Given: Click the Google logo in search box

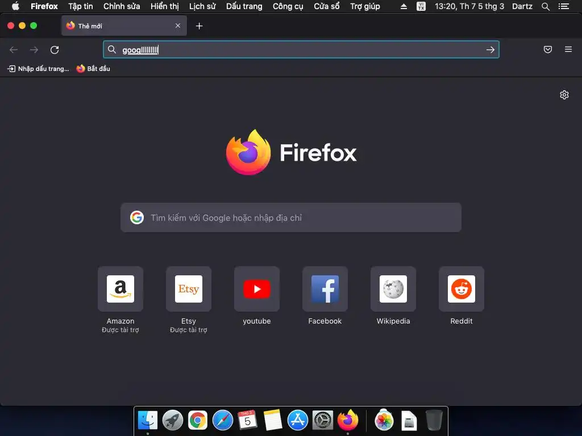Looking at the screenshot, I should [137, 217].
